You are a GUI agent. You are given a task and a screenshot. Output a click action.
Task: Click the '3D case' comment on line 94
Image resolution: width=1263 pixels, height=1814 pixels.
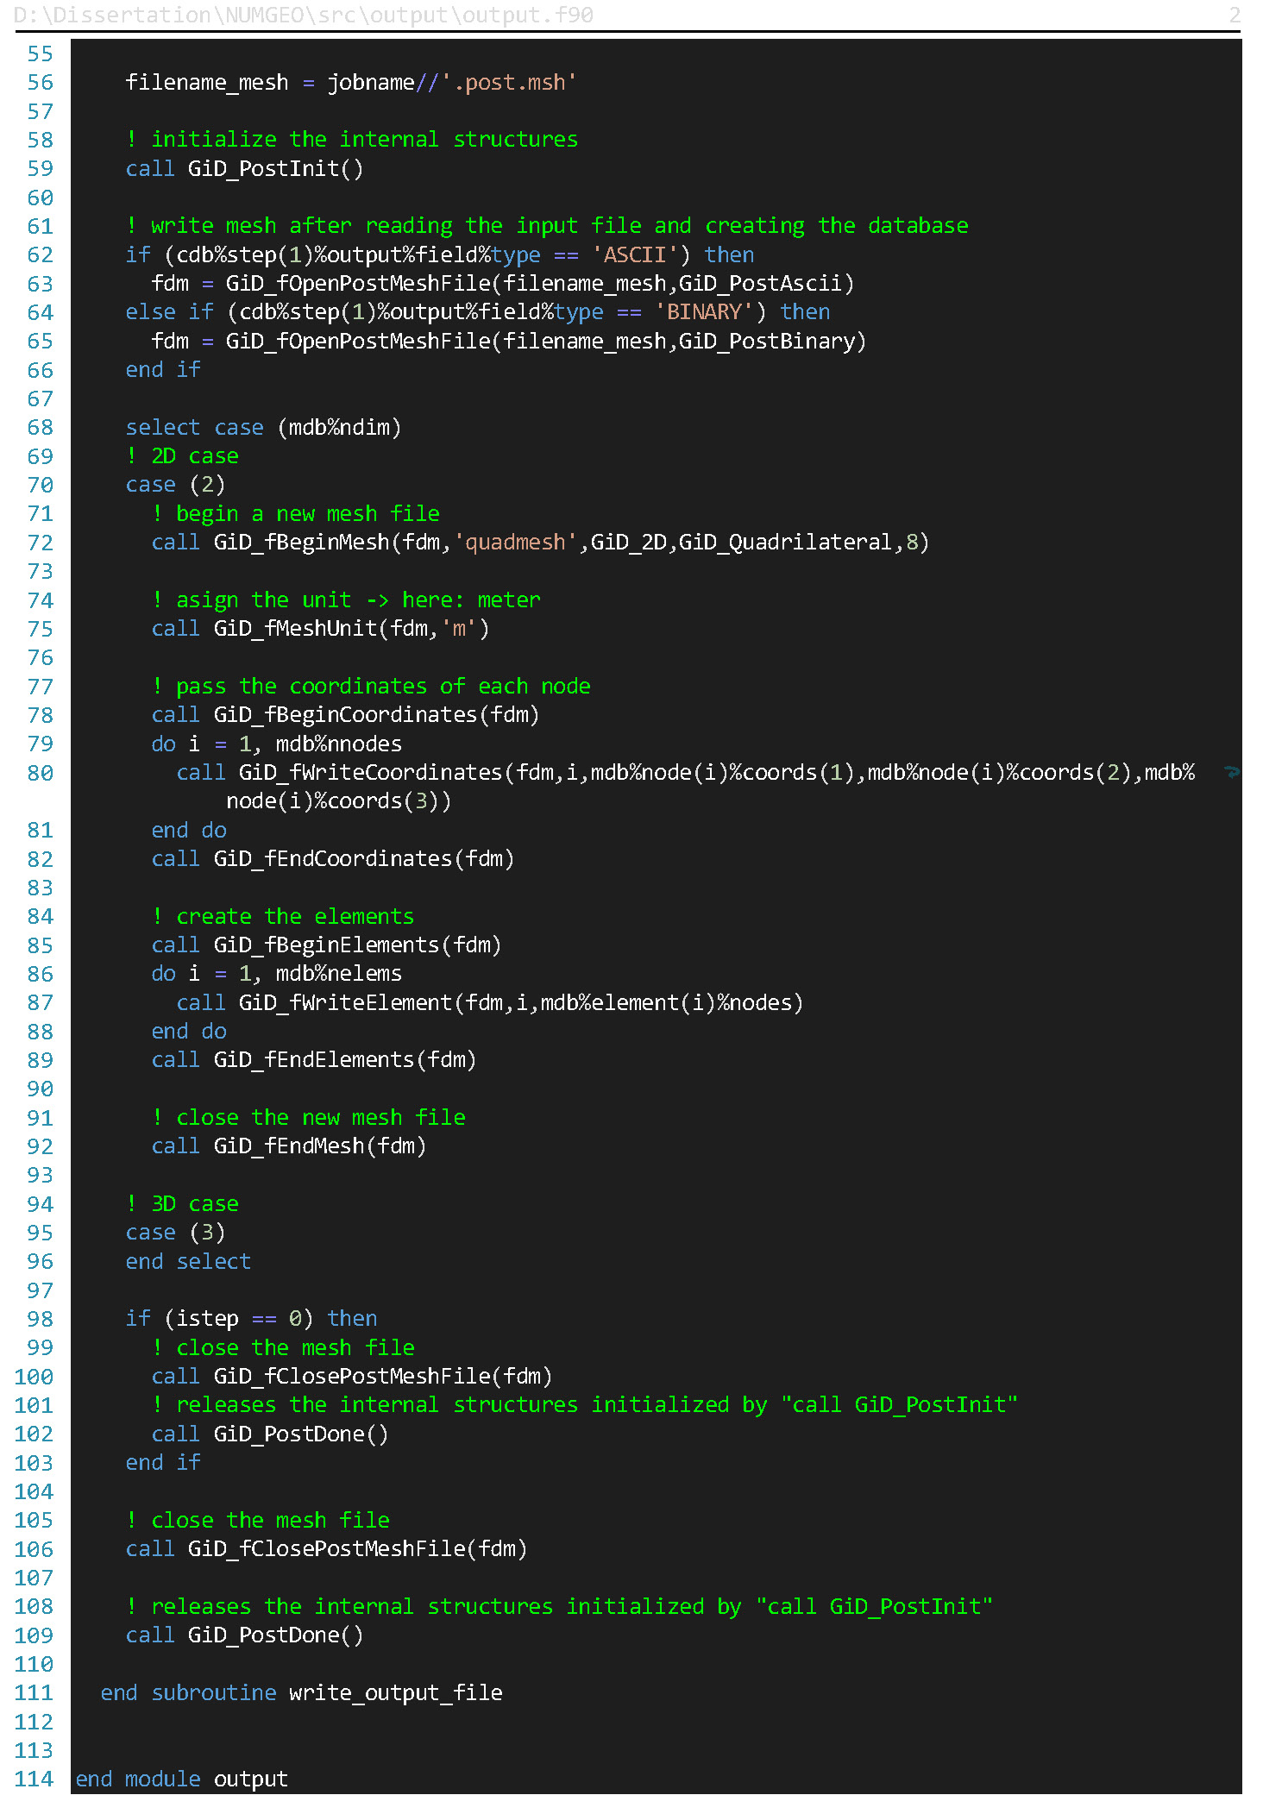coord(194,1203)
